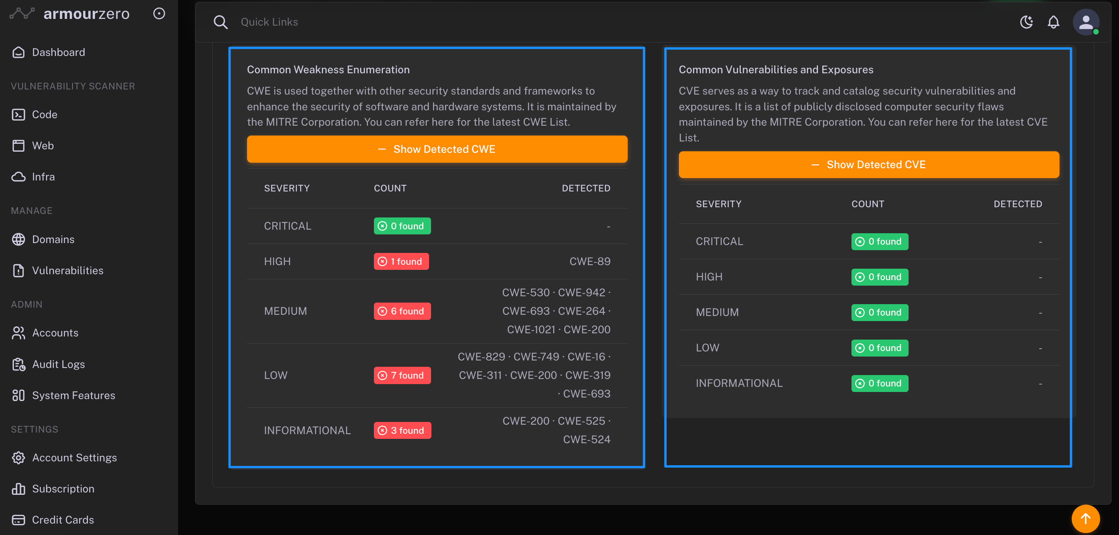Toggle dark mode moon icon

(1026, 22)
